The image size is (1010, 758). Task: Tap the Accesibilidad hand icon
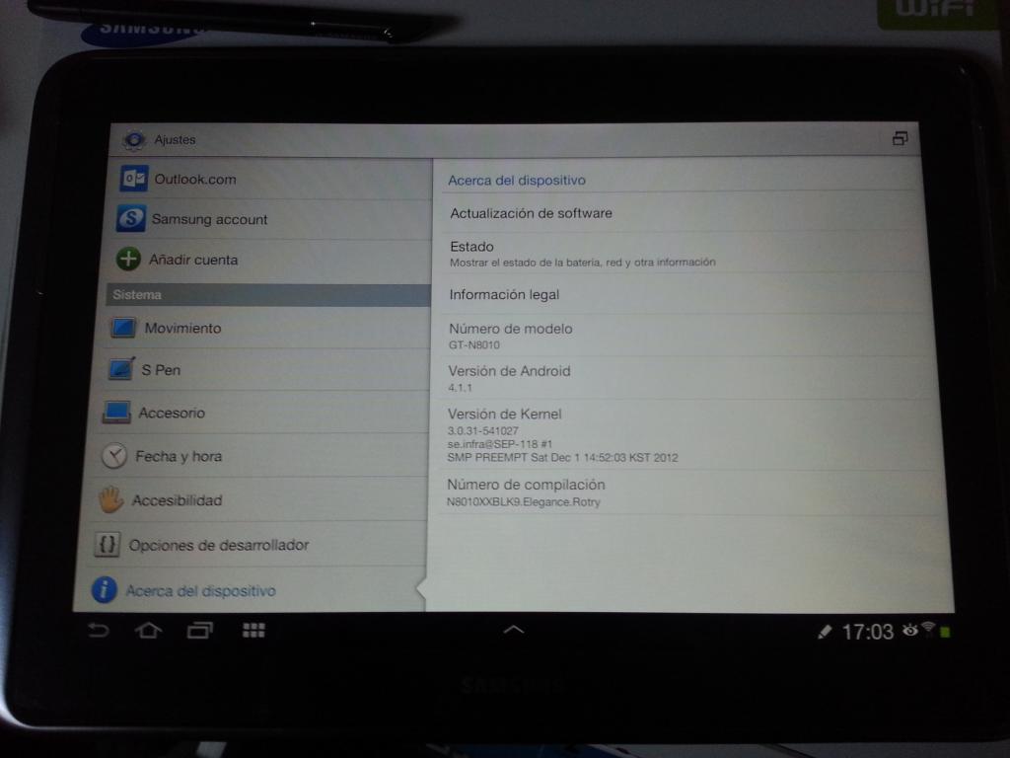pos(110,500)
